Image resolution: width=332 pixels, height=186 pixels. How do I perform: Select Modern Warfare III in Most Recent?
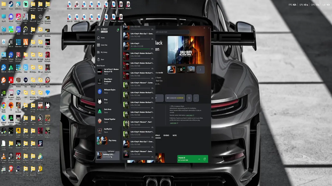click(108, 72)
